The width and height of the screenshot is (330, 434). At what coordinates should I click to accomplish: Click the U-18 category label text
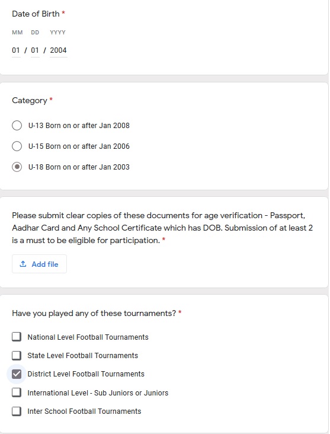click(79, 167)
